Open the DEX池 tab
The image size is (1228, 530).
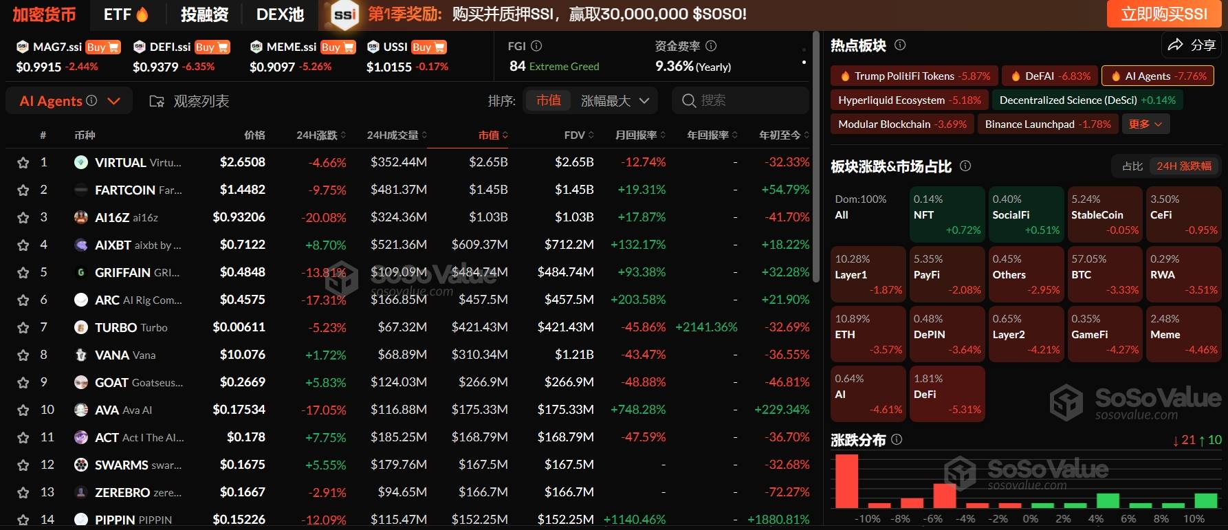point(280,14)
